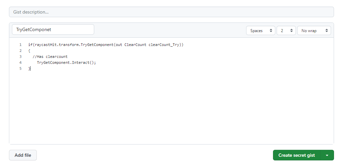Click line number 3 in the gutter
Viewport: 338px width, 167px height.
21,57
